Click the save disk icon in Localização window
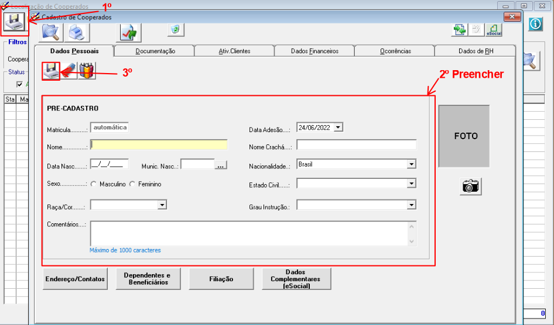 click(x=14, y=22)
